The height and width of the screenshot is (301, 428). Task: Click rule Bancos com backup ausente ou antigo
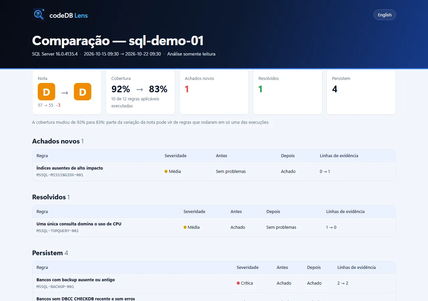pos(76,280)
